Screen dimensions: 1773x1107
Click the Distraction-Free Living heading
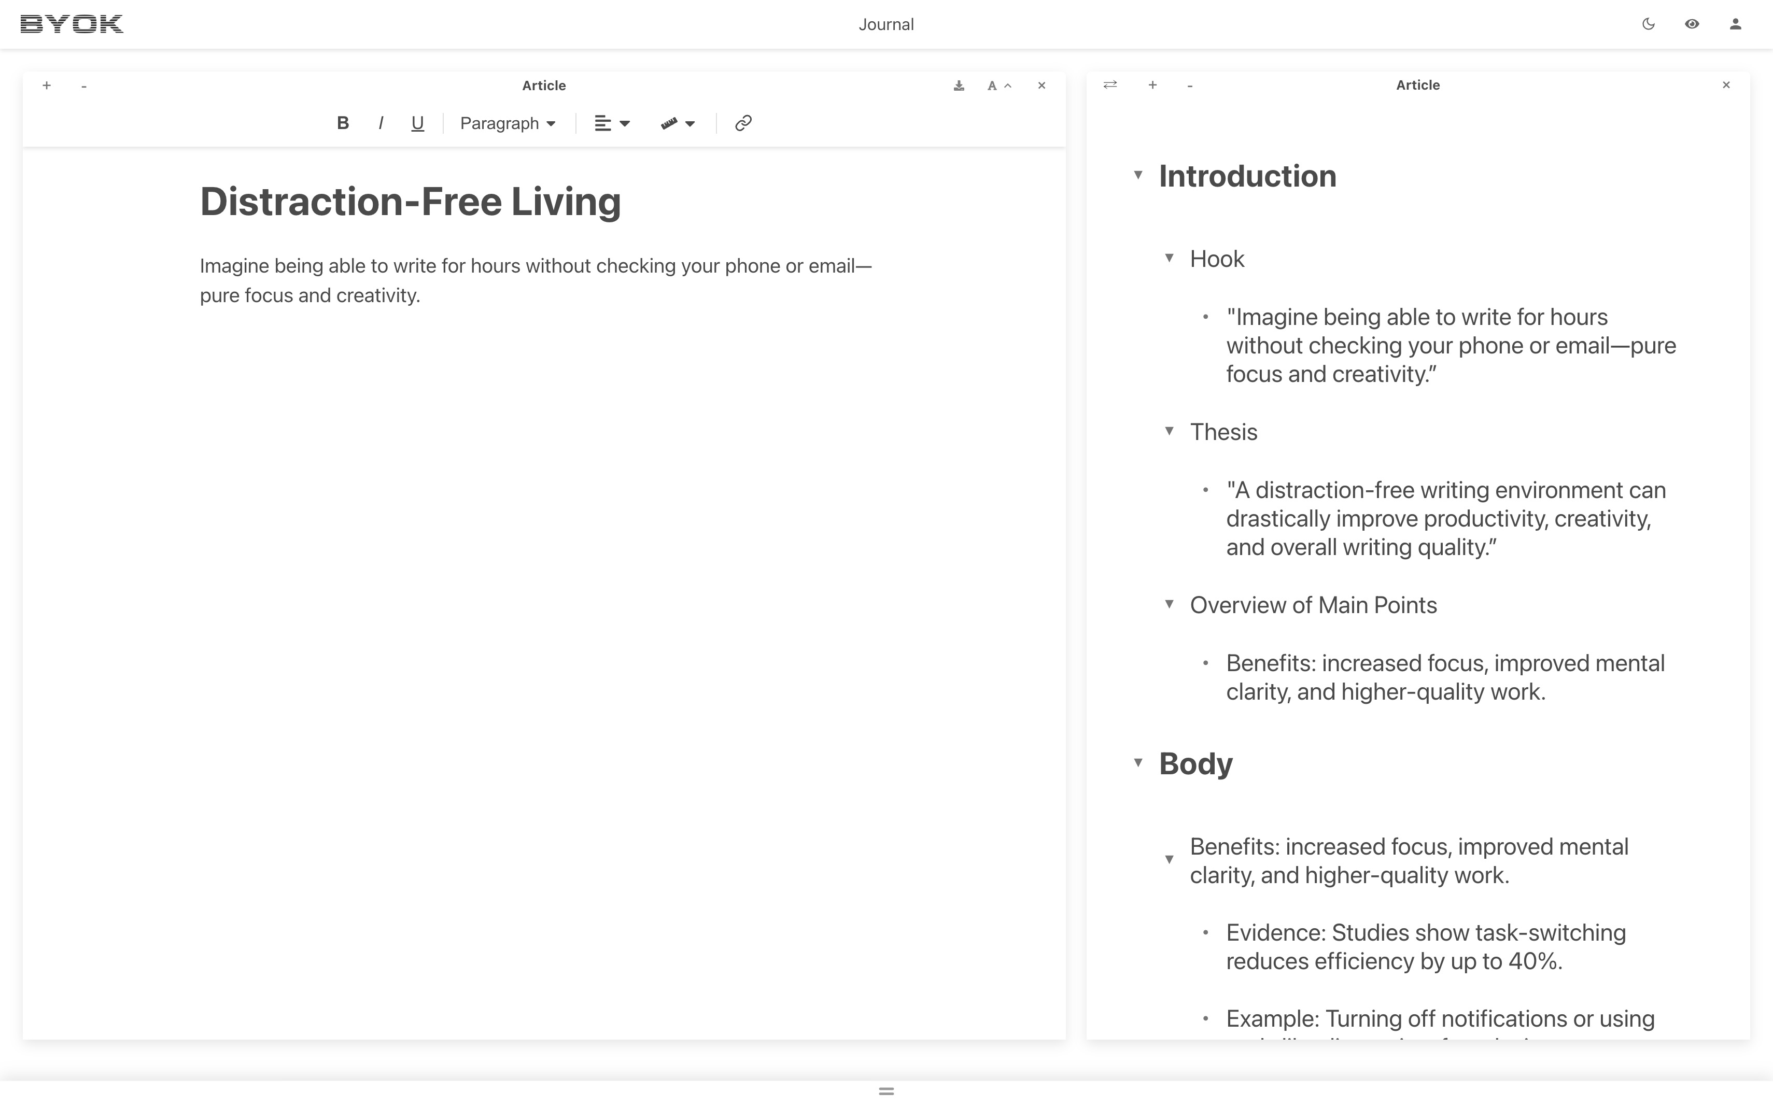410,201
